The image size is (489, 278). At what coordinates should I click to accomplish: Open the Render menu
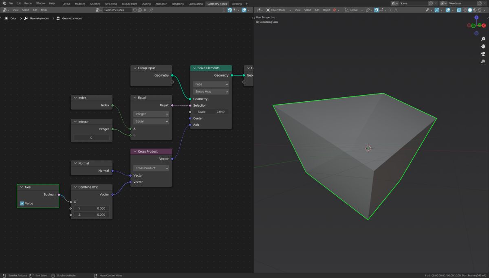click(29, 3)
